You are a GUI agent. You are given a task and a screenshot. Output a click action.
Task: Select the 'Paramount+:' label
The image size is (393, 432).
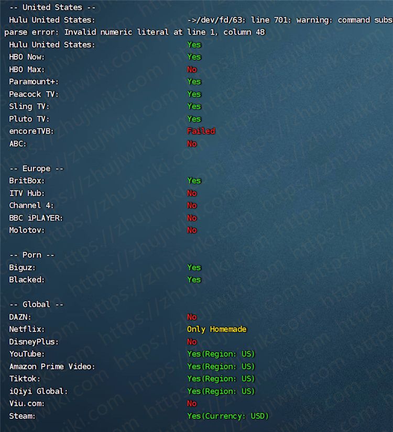click(x=34, y=82)
